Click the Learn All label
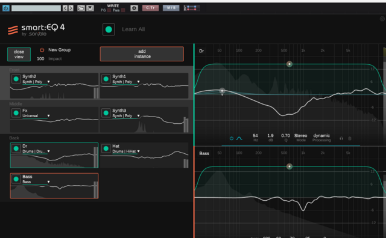The height and width of the screenshot is (238, 386). (133, 29)
